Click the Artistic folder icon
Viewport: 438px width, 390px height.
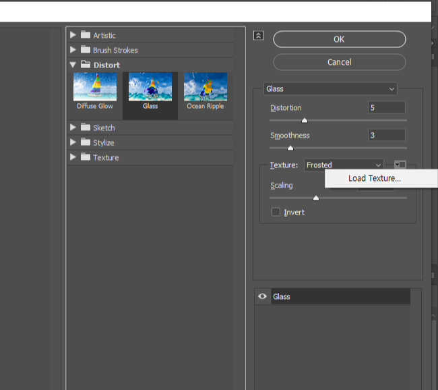[x=86, y=34]
